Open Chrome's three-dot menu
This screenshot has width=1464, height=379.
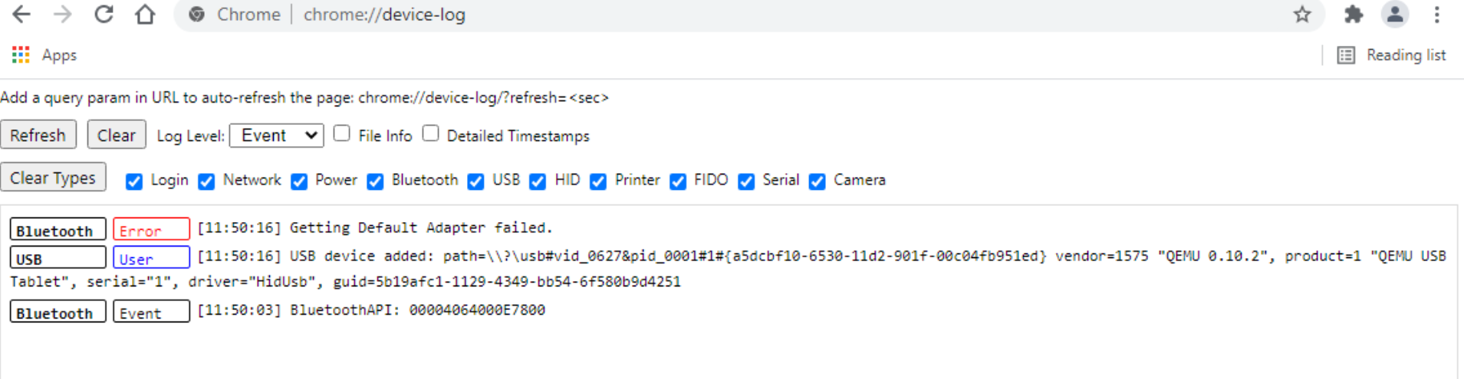[1436, 15]
